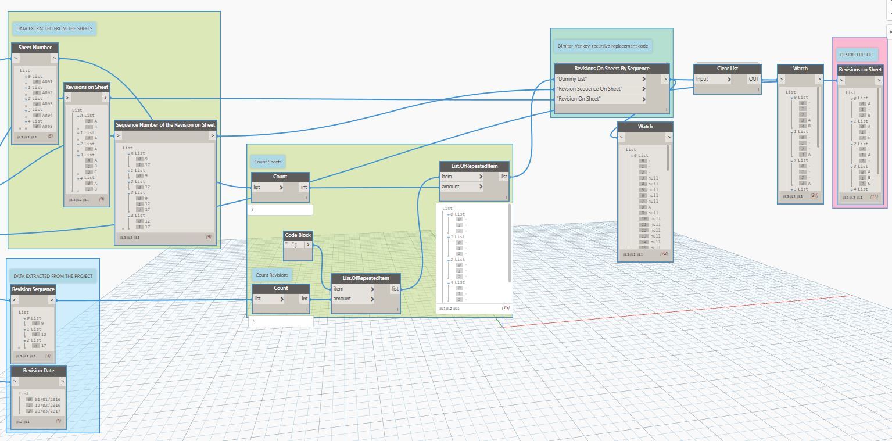Select the Revision Date node header
The width and height of the screenshot is (892, 441).
38,371
